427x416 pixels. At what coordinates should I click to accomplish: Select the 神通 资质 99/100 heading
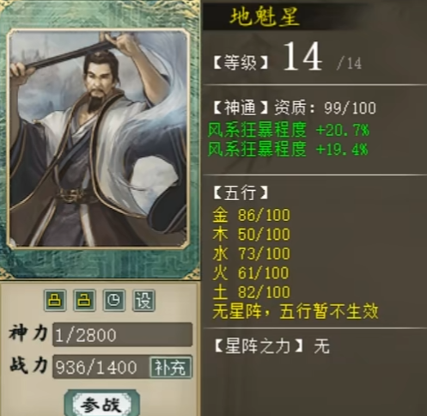(295, 108)
